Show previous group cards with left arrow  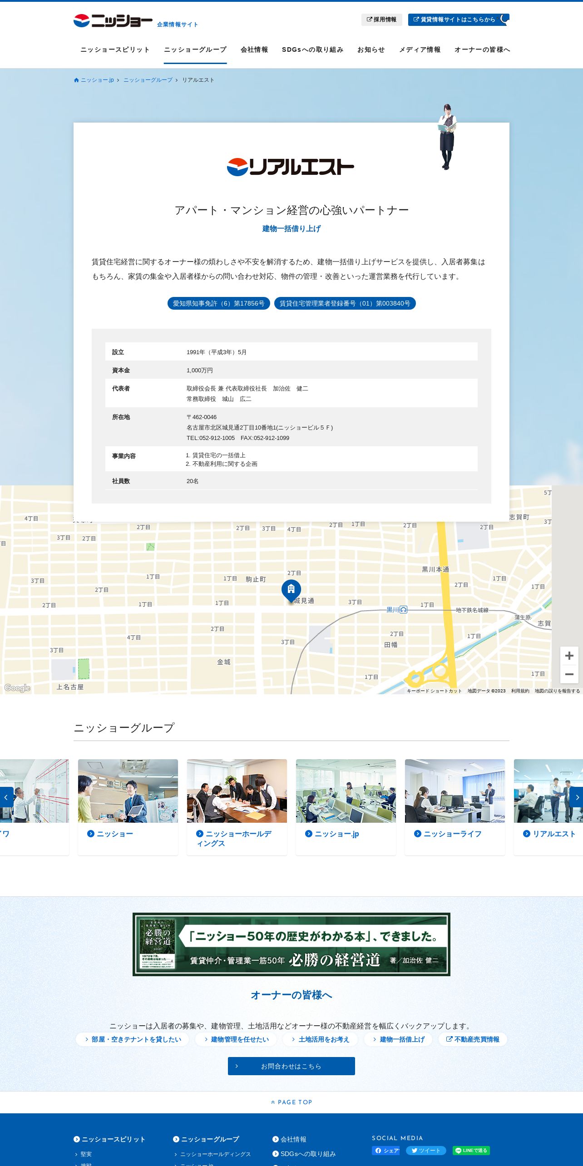click(x=6, y=797)
